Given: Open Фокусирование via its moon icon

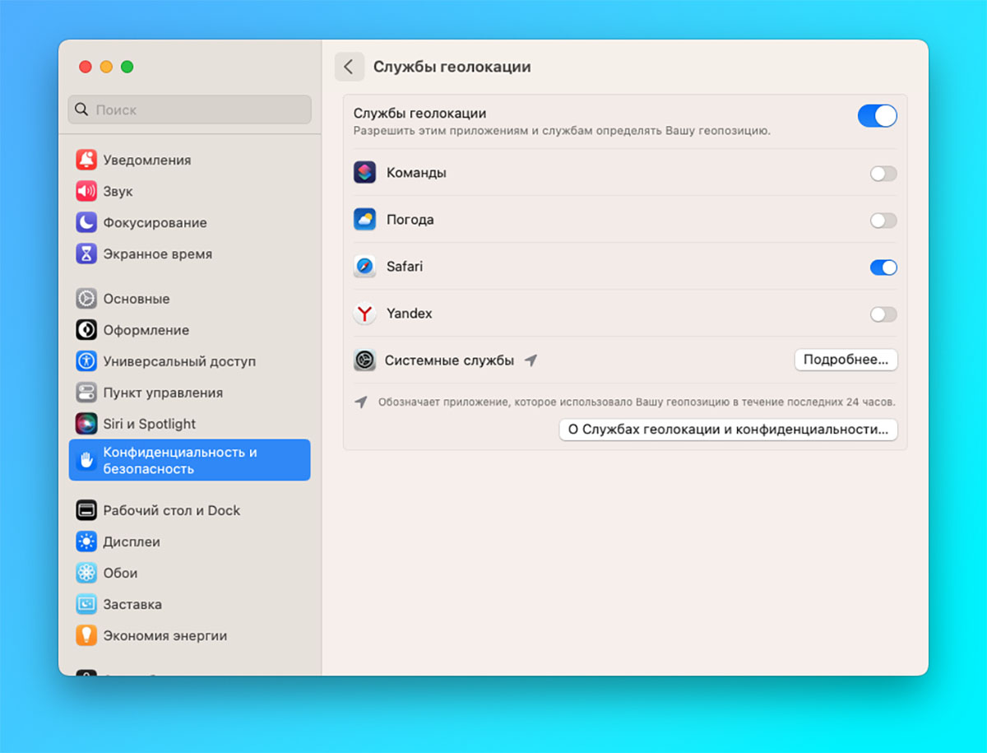Looking at the screenshot, I should pyautogui.click(x=86, y=222).
